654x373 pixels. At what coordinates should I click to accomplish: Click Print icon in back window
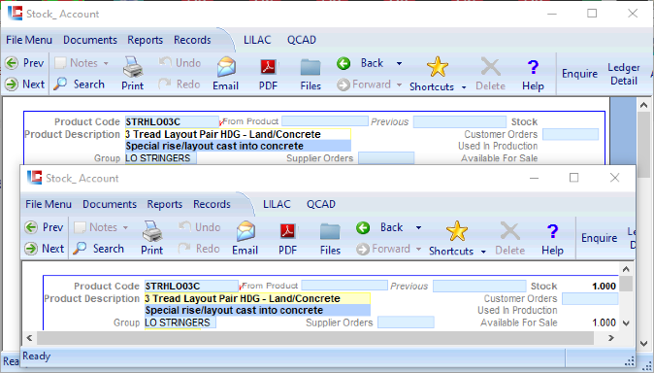[133, 67]
